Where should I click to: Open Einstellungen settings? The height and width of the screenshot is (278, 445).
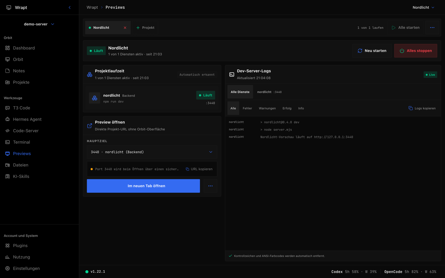pyautogui.click(x=39, y=268)
